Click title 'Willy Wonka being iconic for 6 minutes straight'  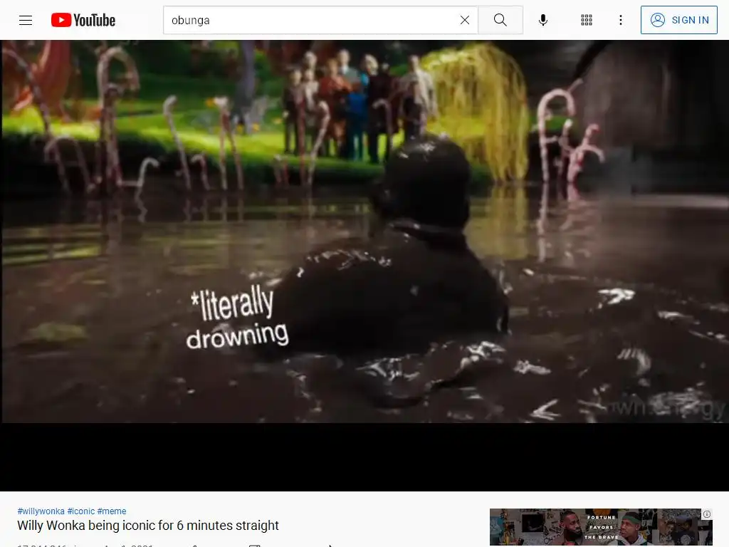(x=148, y=526)
